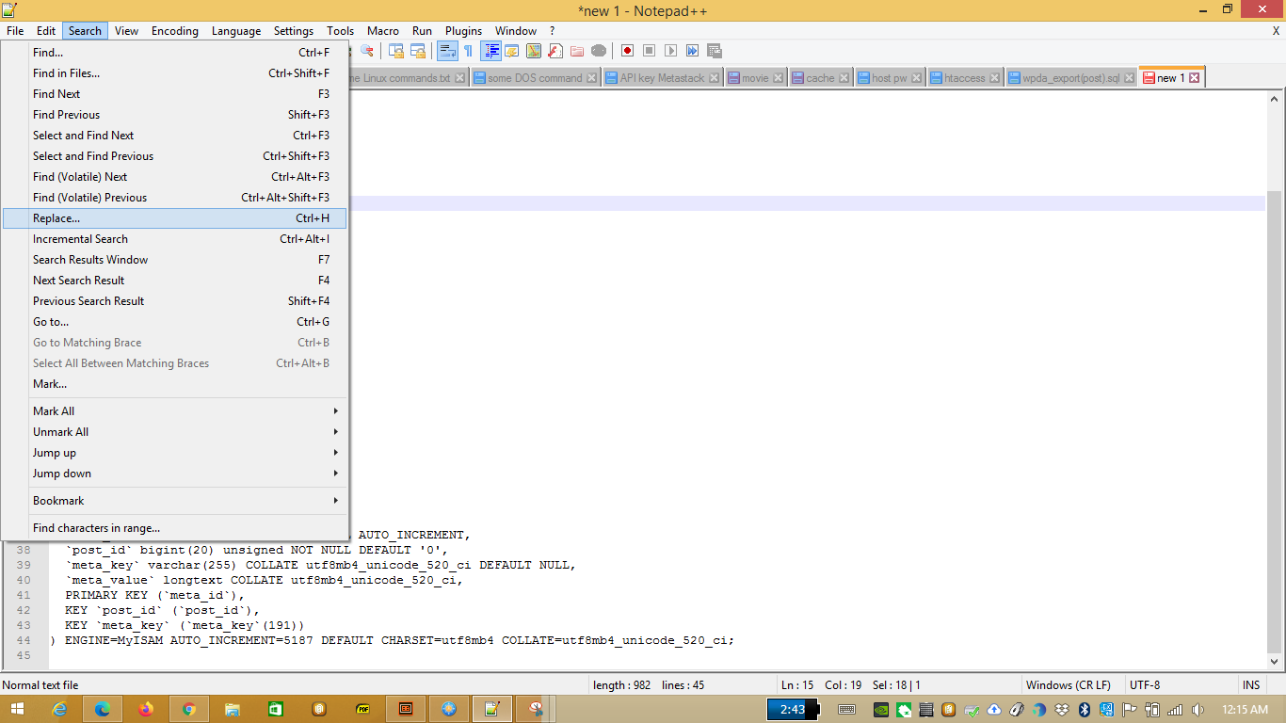The height and width of the screenshot is (723, 1286).
Task: Click the Save Recorded Macro icon
Action: coord(715,51)
